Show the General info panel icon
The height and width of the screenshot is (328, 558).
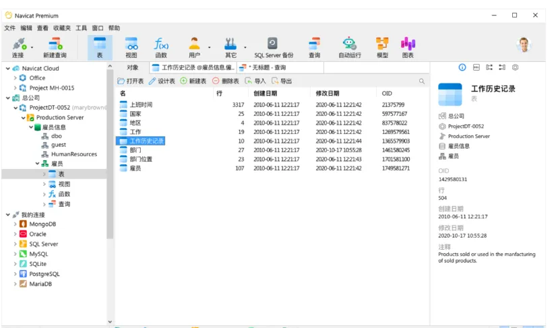462,67
